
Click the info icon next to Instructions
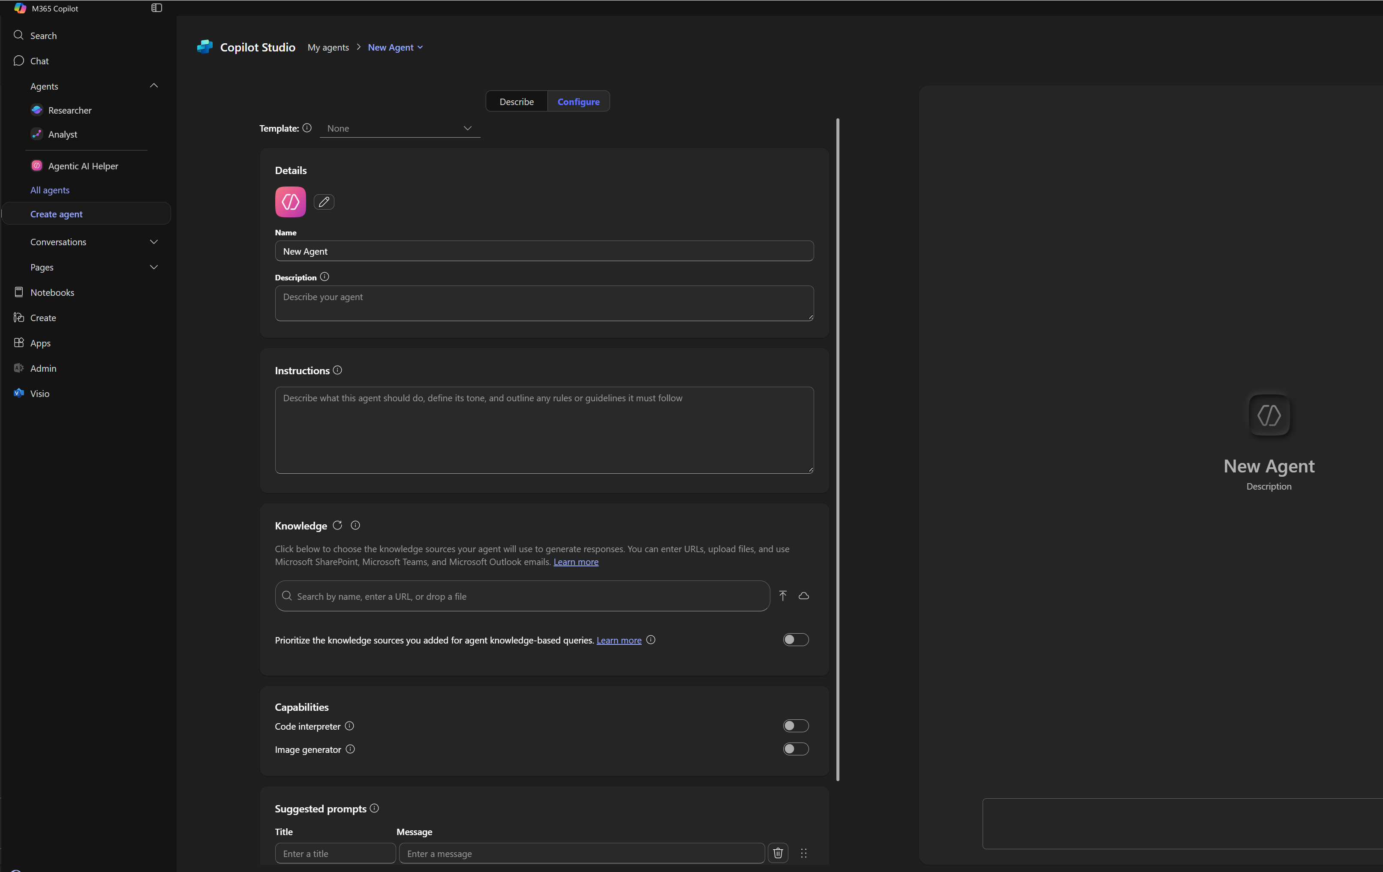(x=338, y=370)
